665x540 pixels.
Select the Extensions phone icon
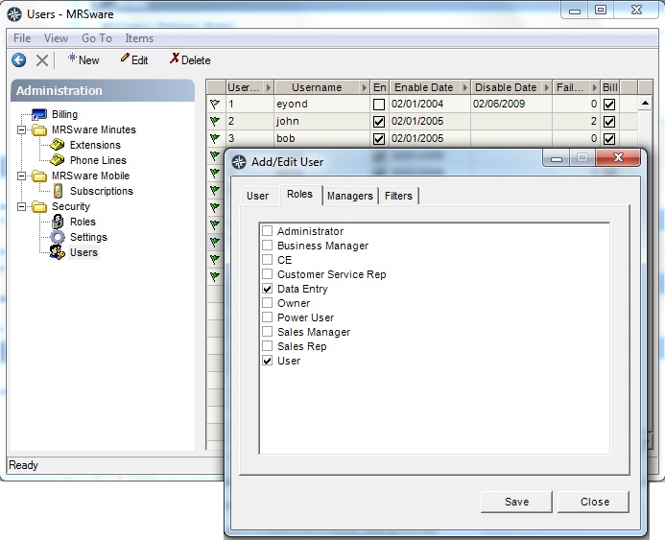(x=58, y=145)
